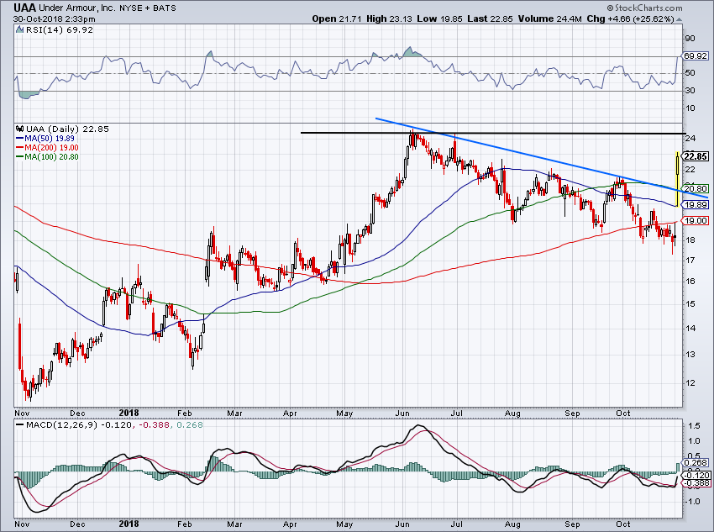
Task: Click the High 23.13 value
Action: tap(388, 19)
